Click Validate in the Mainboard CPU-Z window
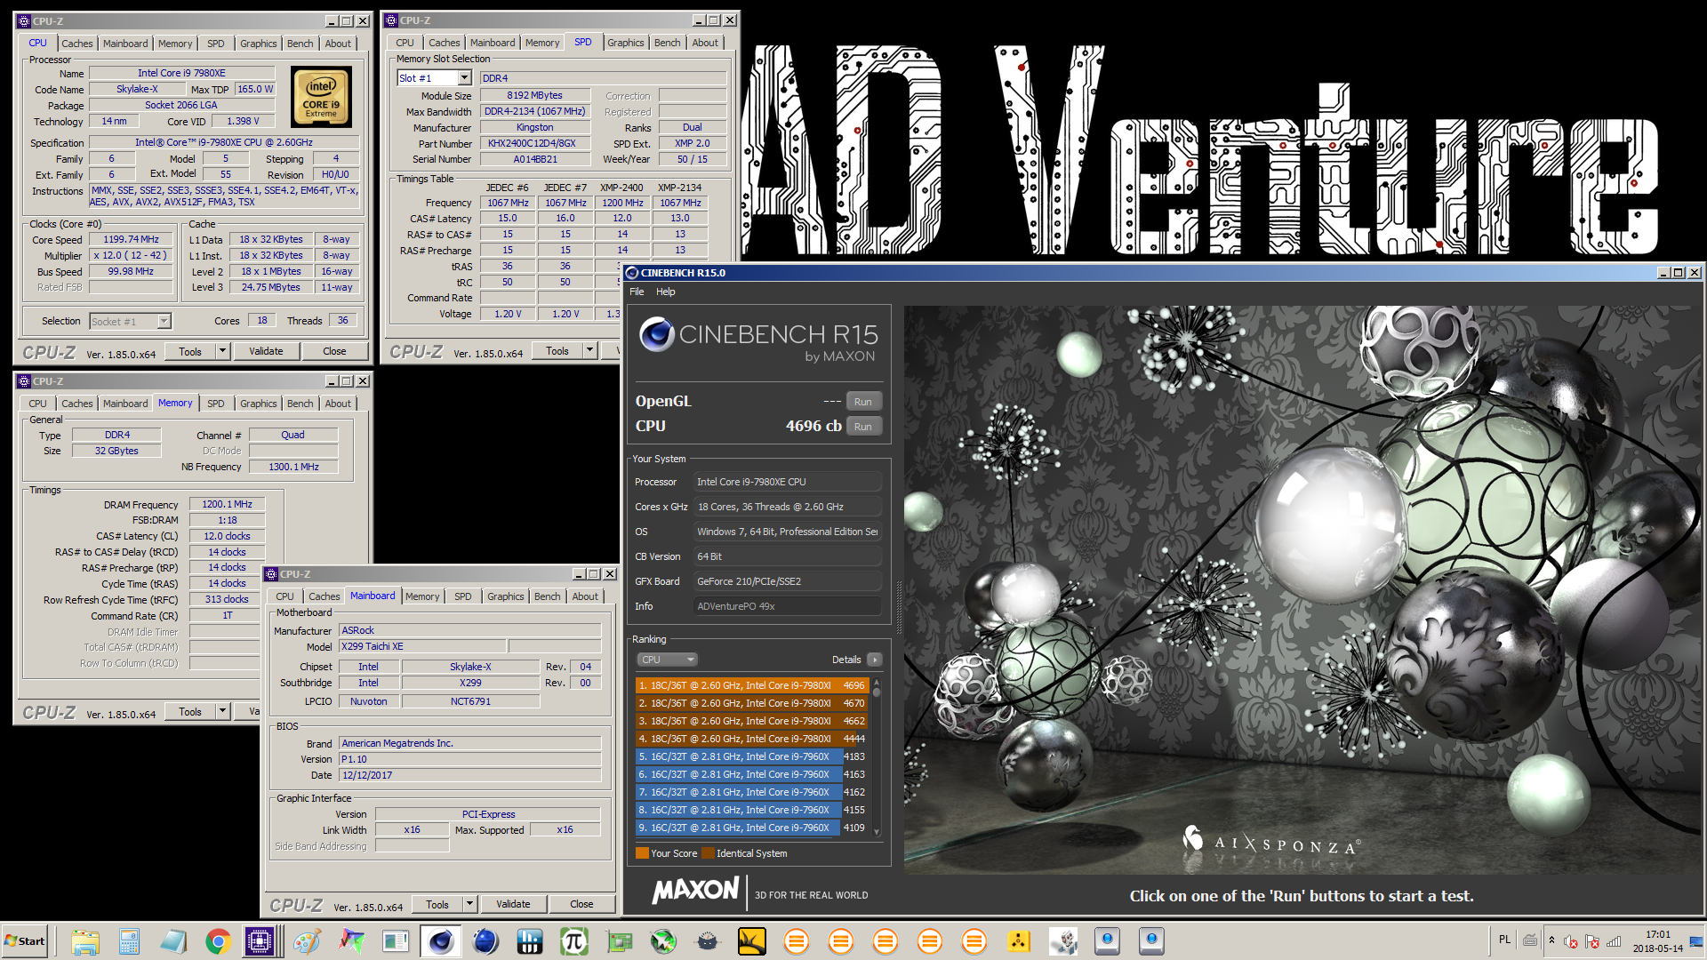Screen dimensions: 1707x960 513,904
